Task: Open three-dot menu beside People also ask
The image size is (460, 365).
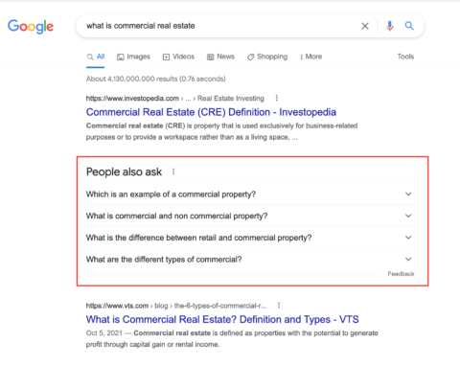Action: click(x=173, y=171)
